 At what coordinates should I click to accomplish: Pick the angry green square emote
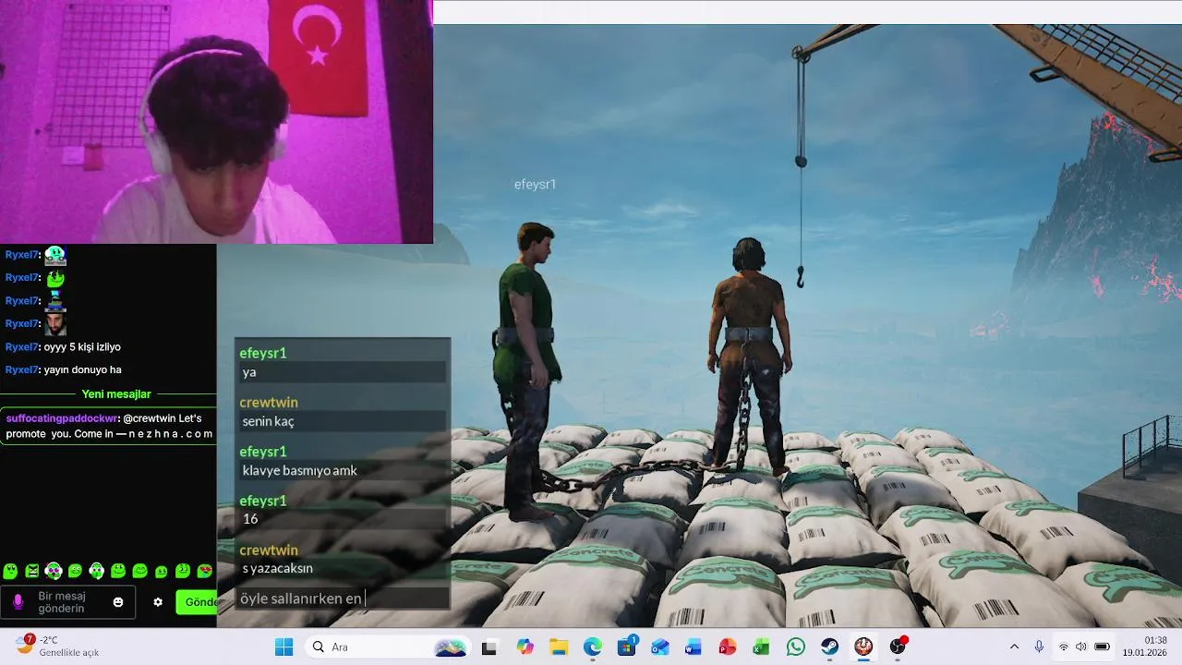coord(32,571)
